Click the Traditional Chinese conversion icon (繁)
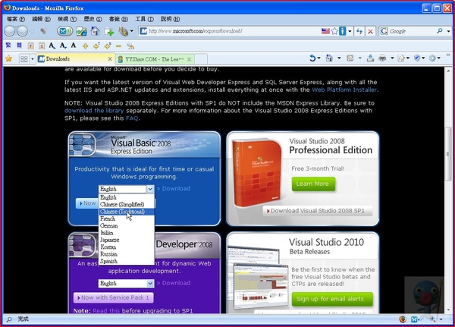 point(8,46)
